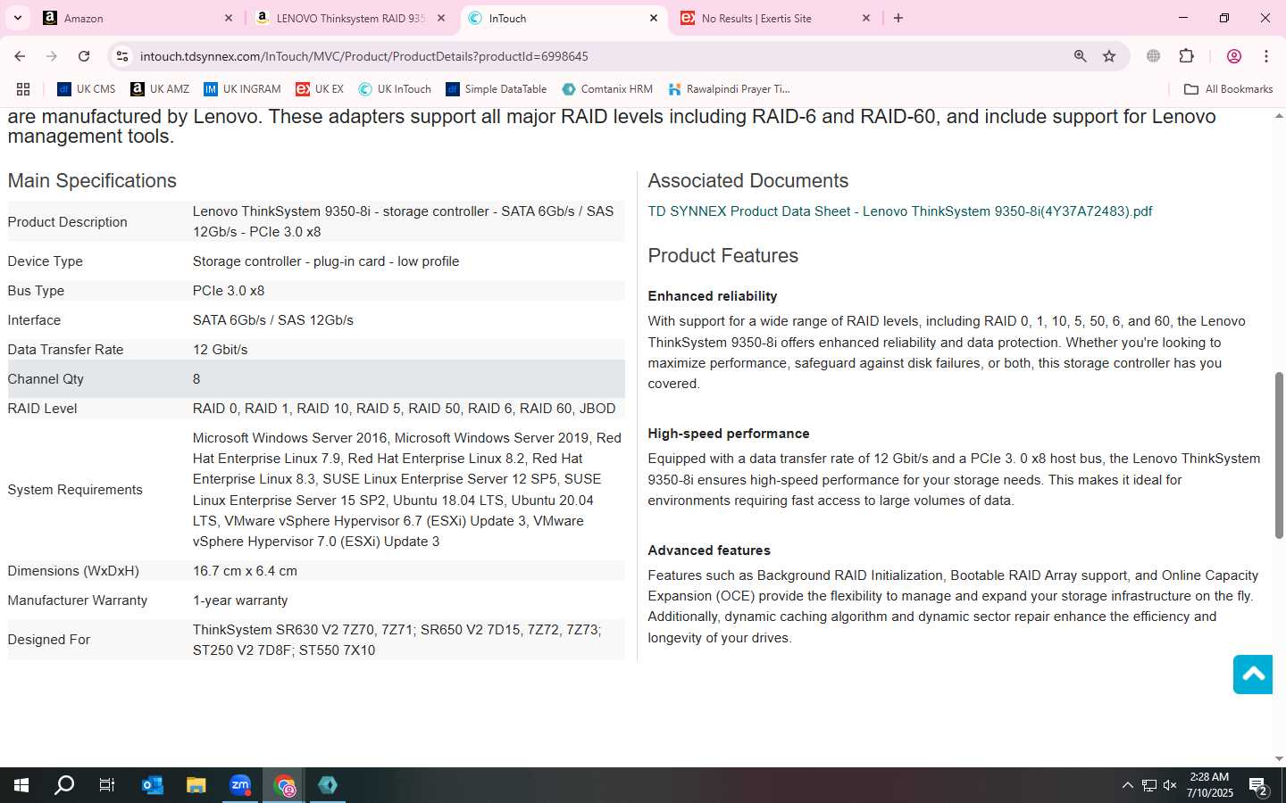
Task: Close the InTouch tab
Action: click(x=653, y=18)
